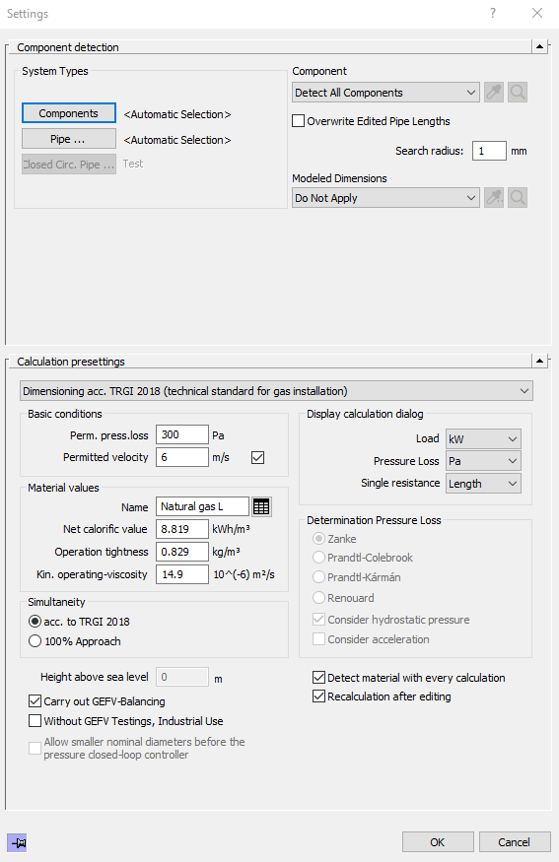Click the Permitted velocity field showing 6
Screen dimensions: 559x862
182,457
